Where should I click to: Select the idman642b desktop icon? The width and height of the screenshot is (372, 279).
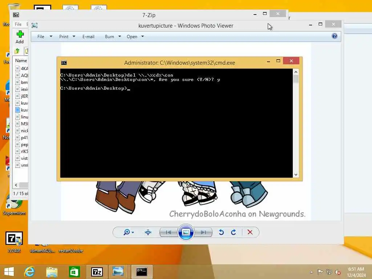43,251
